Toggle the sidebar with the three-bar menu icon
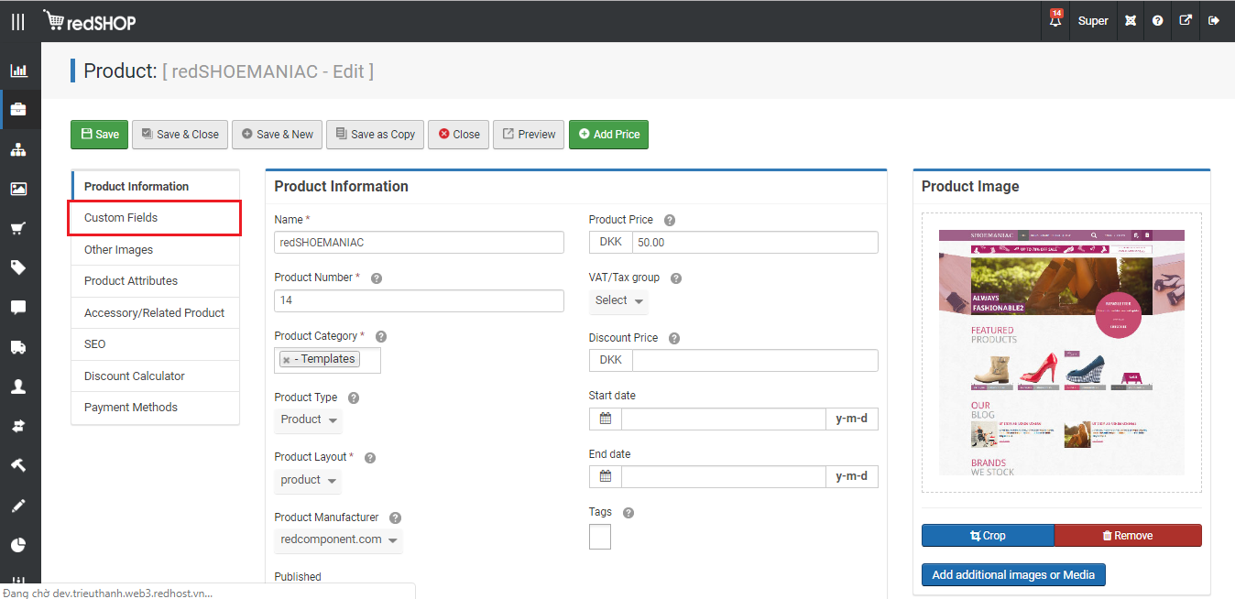The width and height of the screenshot is (1235, 599). (18, 20)
